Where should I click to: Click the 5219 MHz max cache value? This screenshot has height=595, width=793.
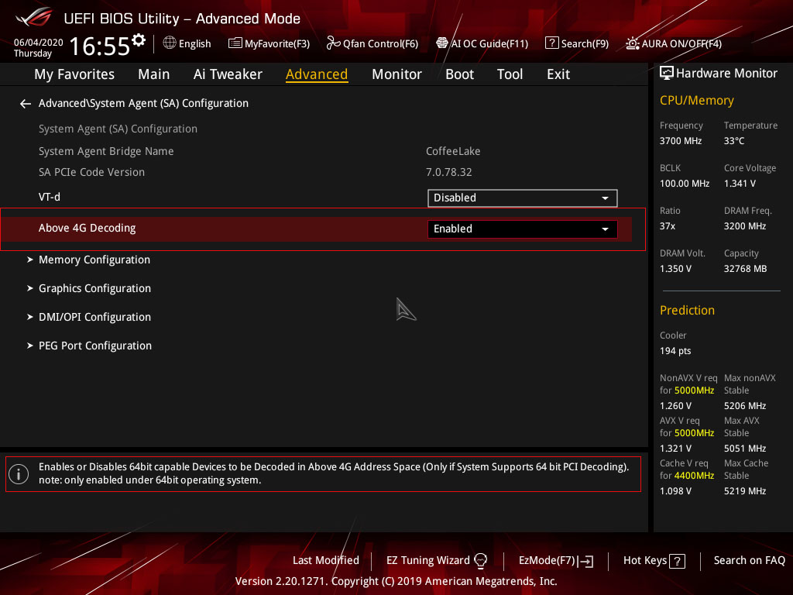[x=745, y=491]
